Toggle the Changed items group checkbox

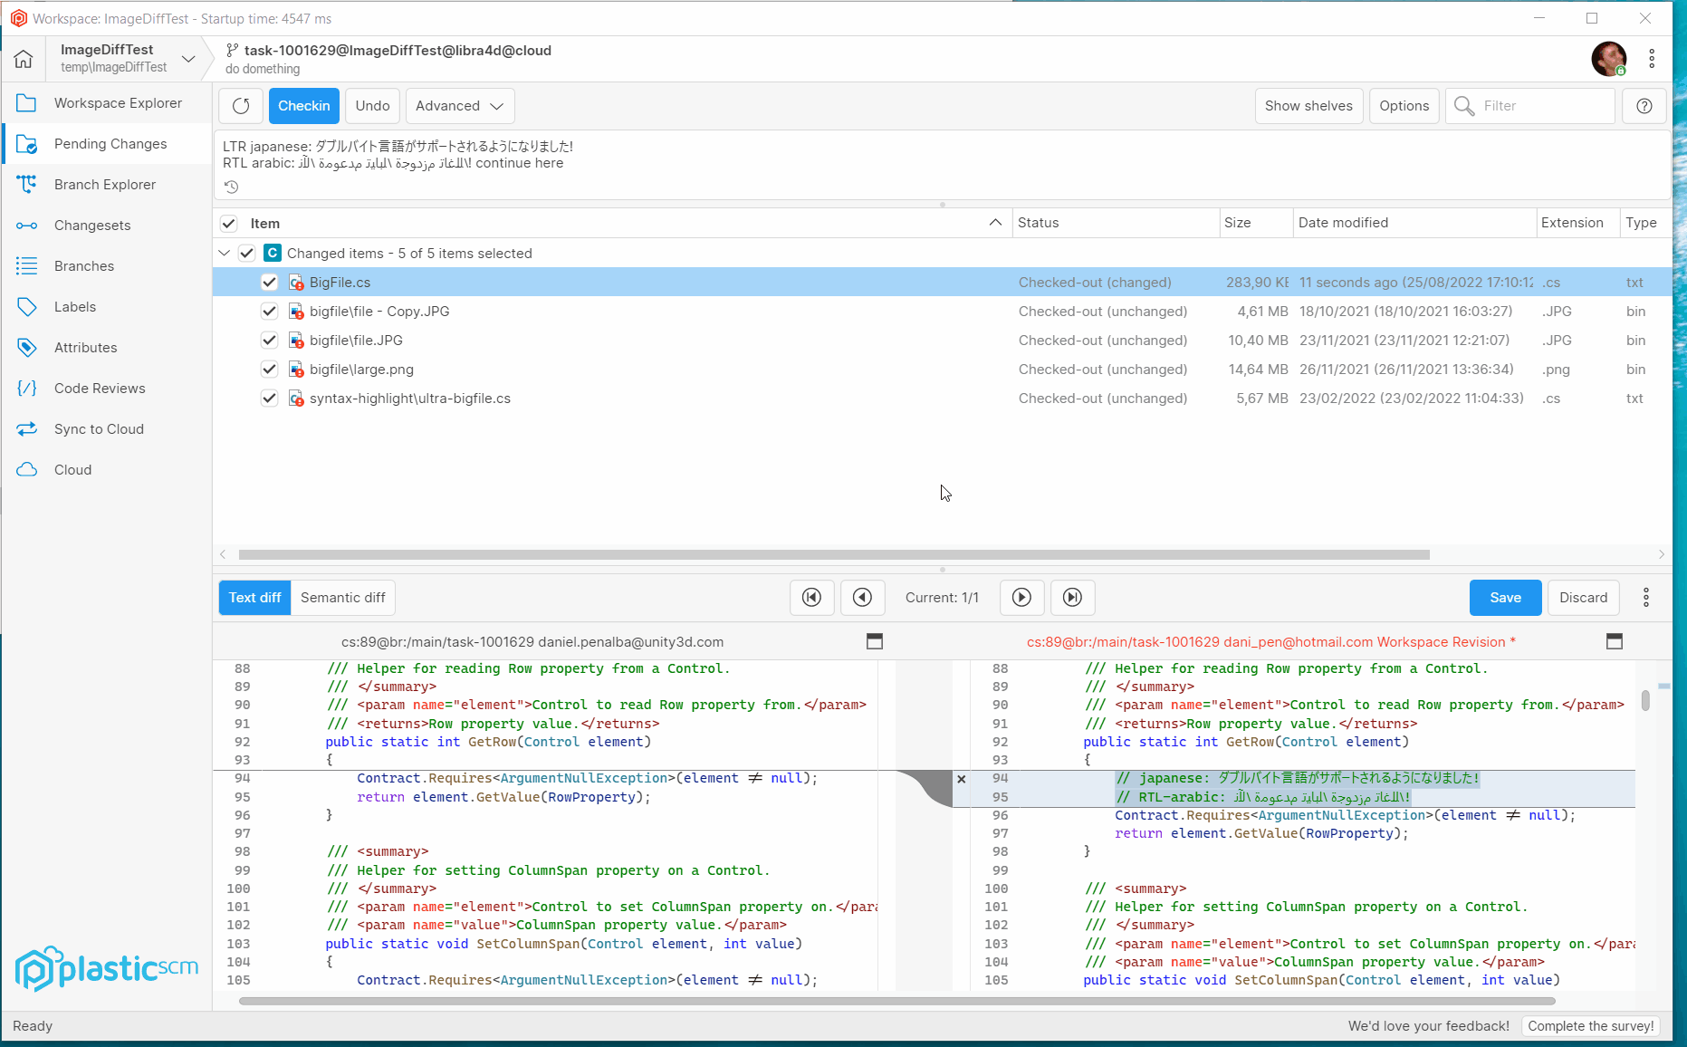coord(247,253)
